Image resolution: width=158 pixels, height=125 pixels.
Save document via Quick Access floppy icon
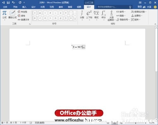click(x=8, y=3)
